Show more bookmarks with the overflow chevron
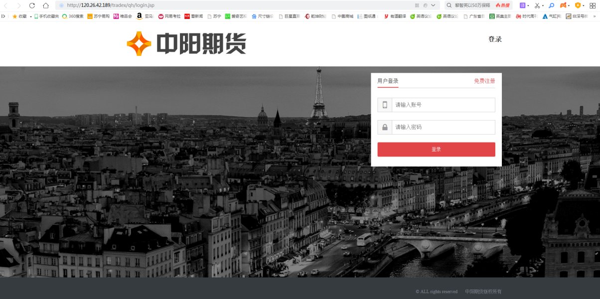 (594, 16)
